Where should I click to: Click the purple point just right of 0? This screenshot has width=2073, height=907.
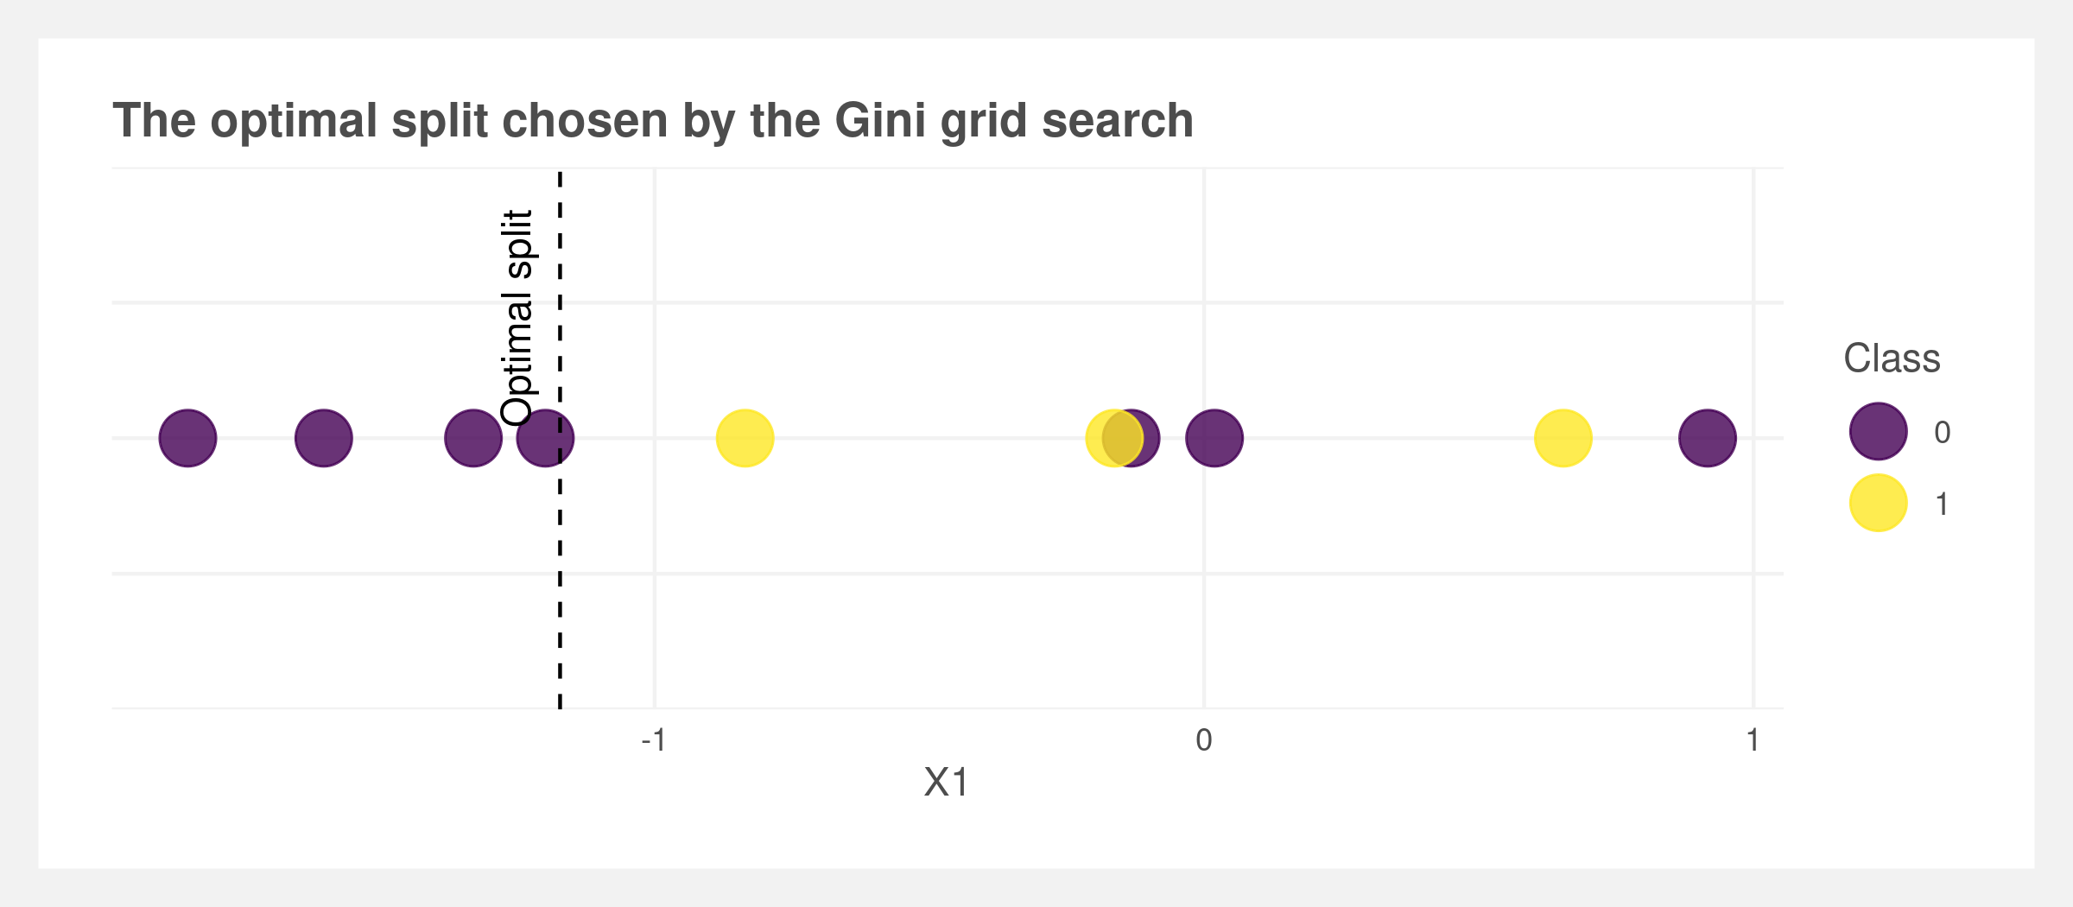pyautogui.click(x=1214, y=438)
